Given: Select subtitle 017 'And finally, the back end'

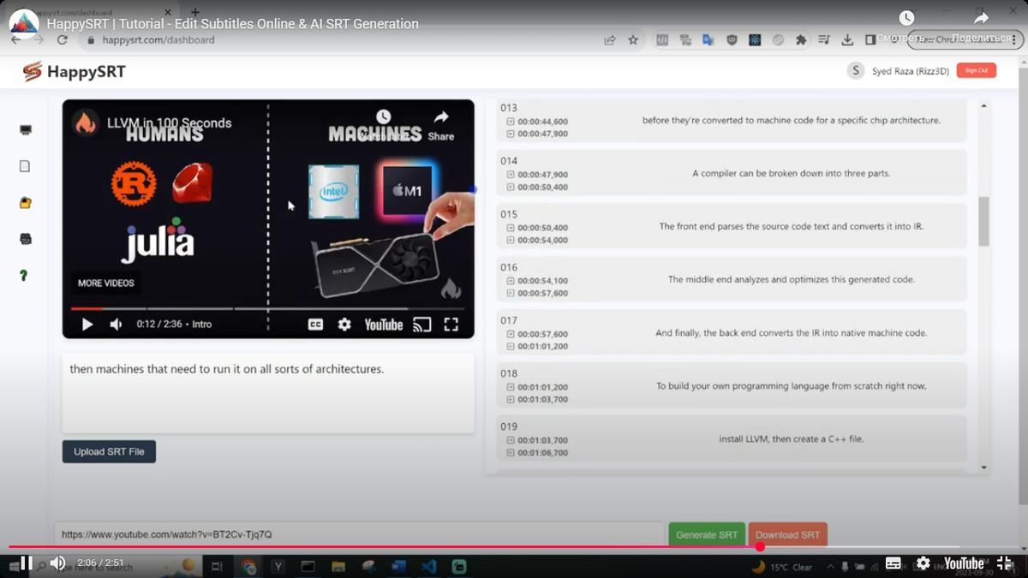Looking at the screenshot, I should (x=792, y=333).
